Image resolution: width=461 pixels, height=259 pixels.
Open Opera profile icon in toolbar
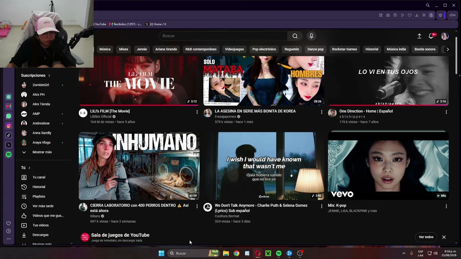tap(431, 15)
